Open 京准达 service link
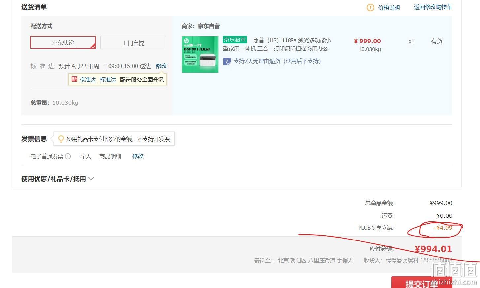480x288 pixels. pos(87,80)
